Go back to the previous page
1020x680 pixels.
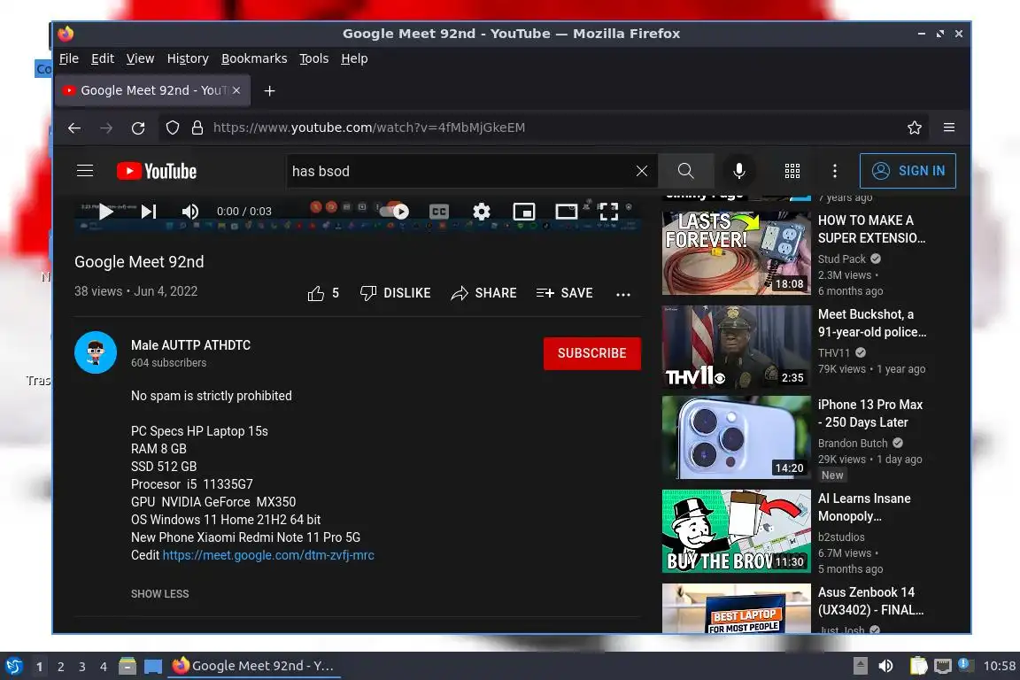click(x=74, y=127)
